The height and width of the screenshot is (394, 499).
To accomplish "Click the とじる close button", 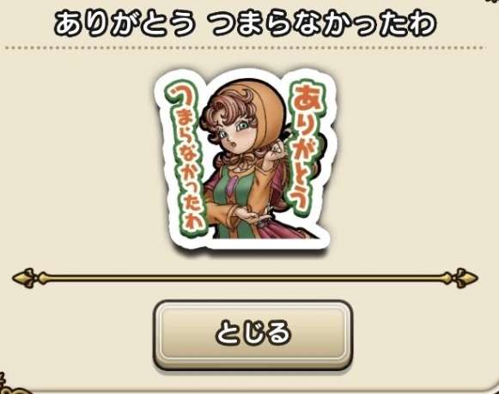I will 253,335.
